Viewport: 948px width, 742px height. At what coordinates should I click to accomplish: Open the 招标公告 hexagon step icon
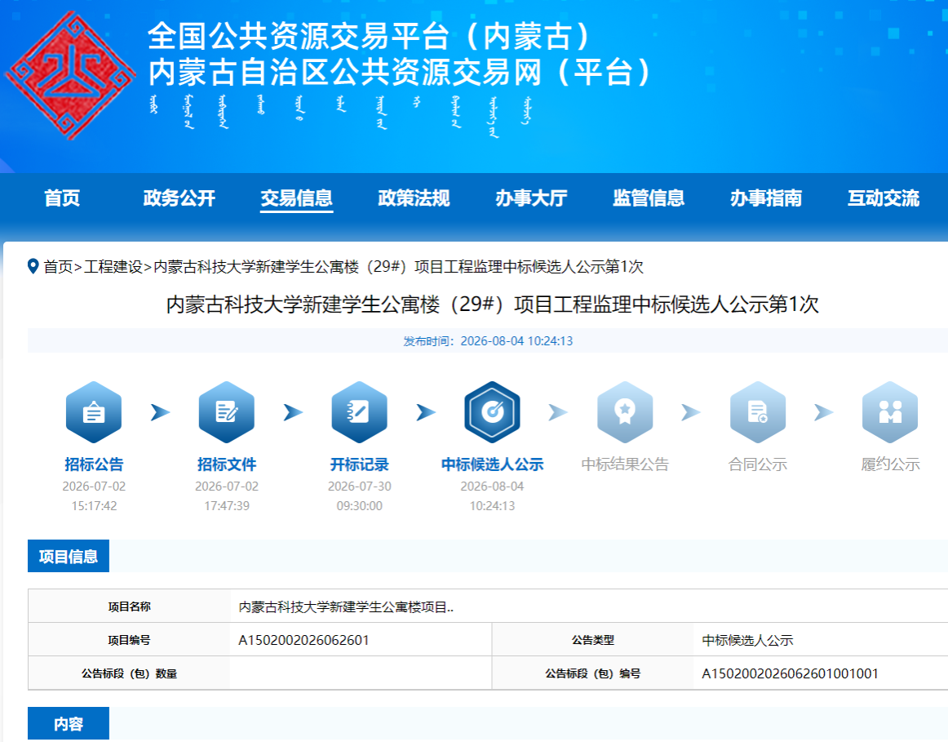(94, 412)
